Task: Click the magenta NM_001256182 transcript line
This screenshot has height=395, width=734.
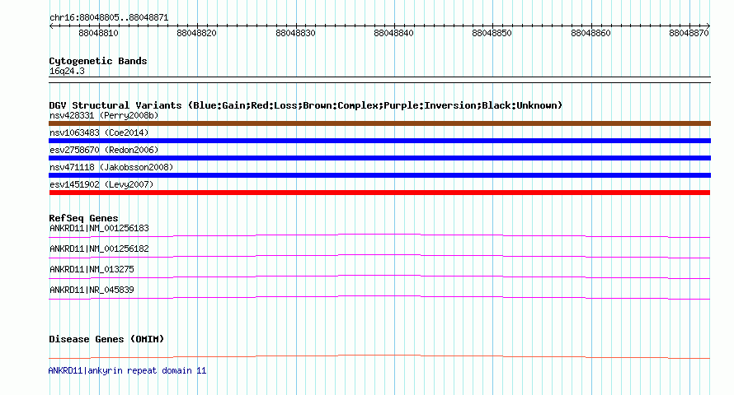Action: point(379,256)
